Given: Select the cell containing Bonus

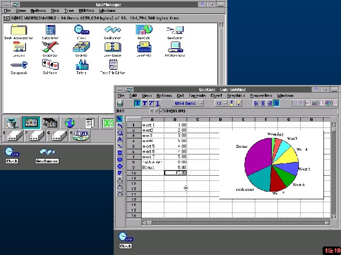Looking at the screenshot, I should tap(153, 167).
